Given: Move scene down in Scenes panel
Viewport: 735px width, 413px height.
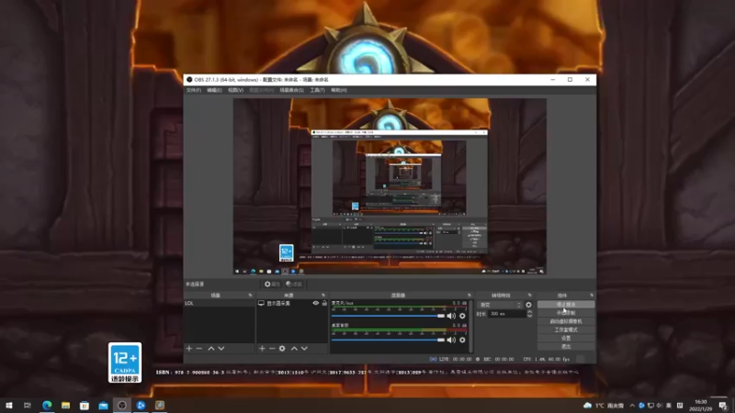Looking at the screenshot, I should [221, 349].
